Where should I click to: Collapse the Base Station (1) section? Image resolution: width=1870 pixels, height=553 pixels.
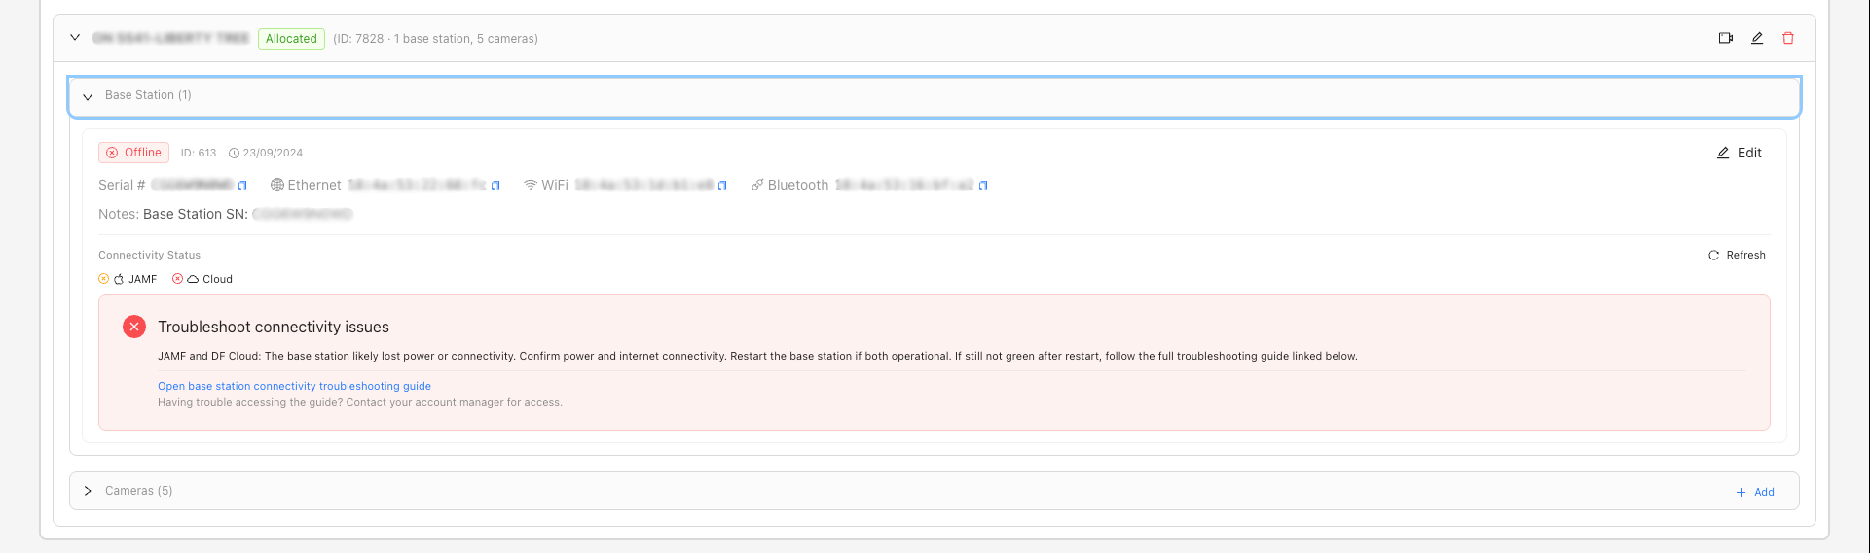pos(88,96)
